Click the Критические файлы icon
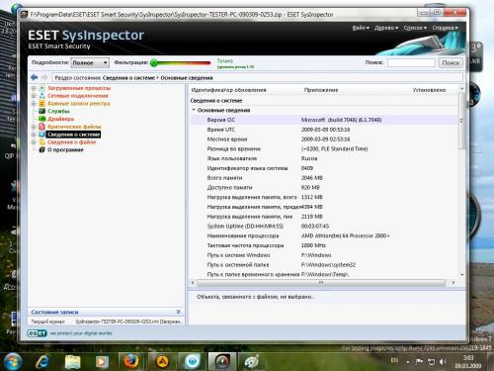The height and width of the screenshot is (371, 494). tap(41, 127)
